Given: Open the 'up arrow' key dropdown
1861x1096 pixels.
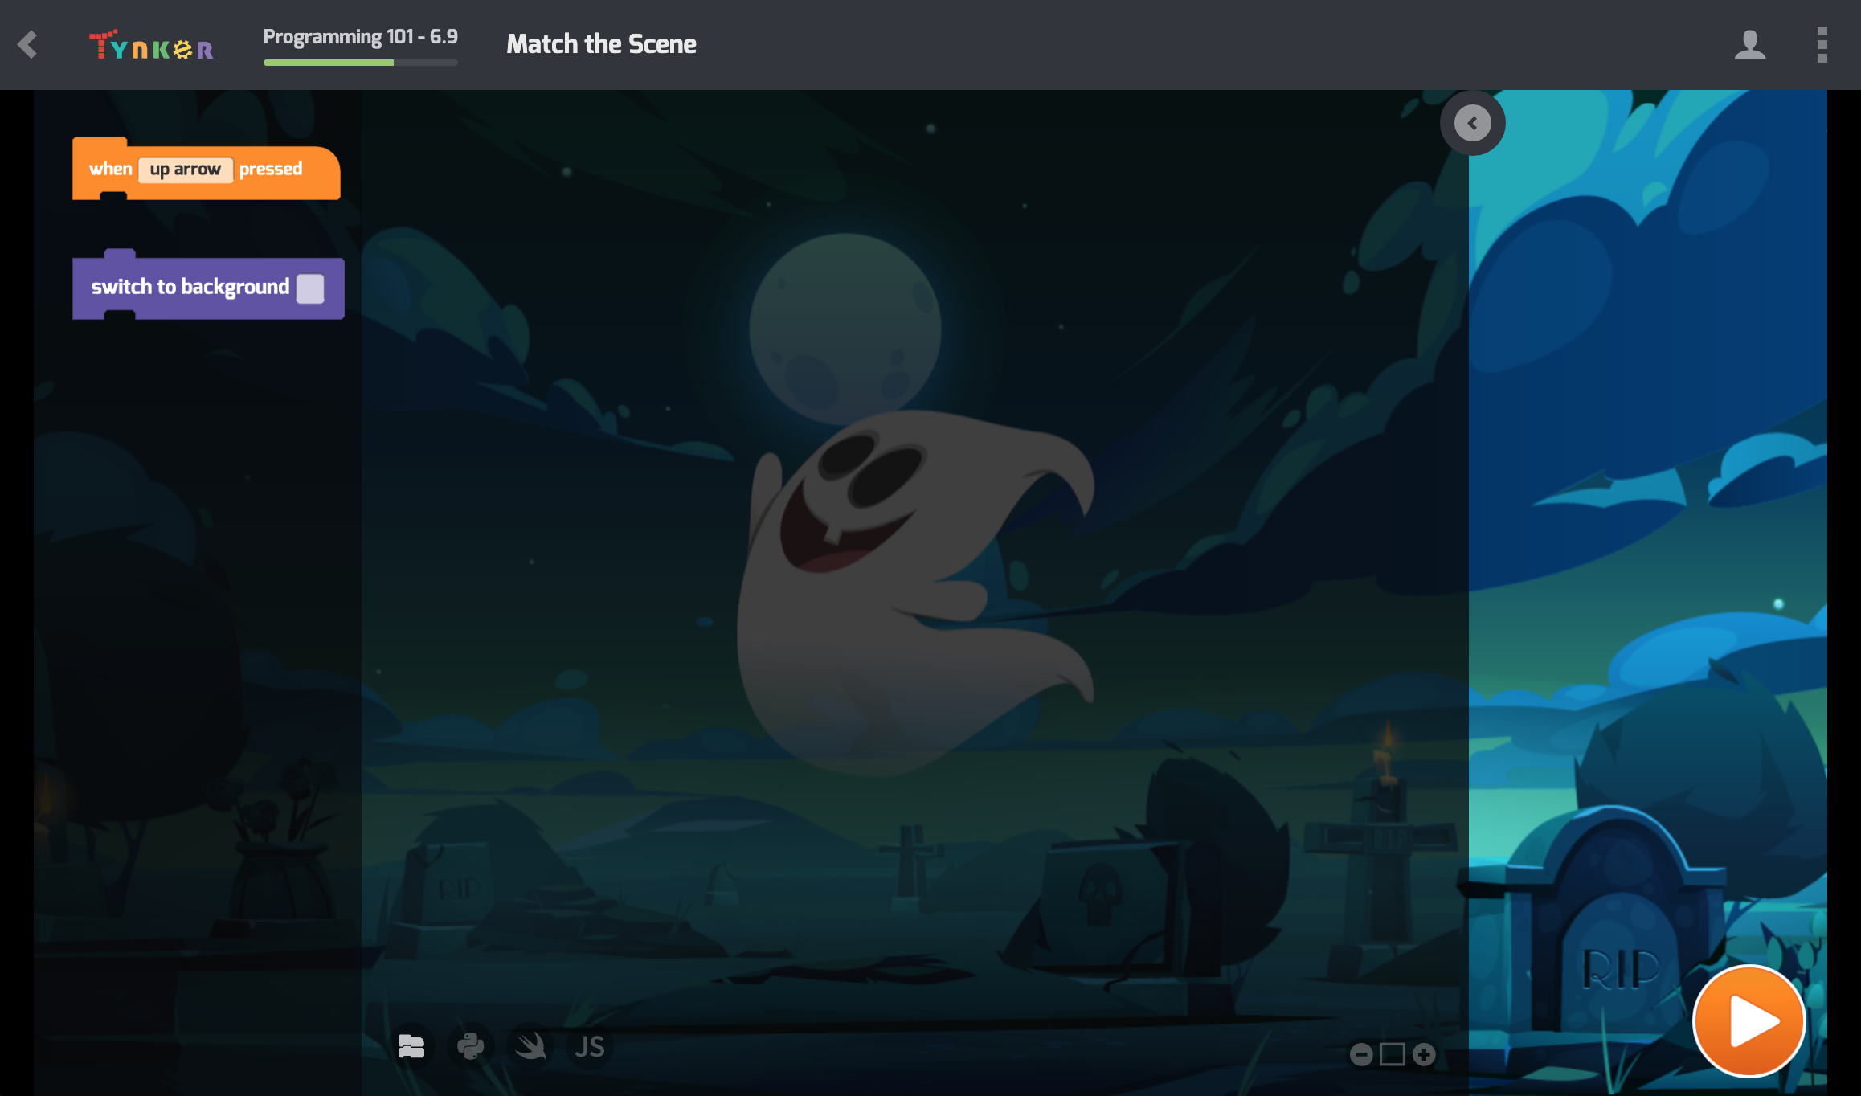Looking at the screenshot, I should [185, 170].
